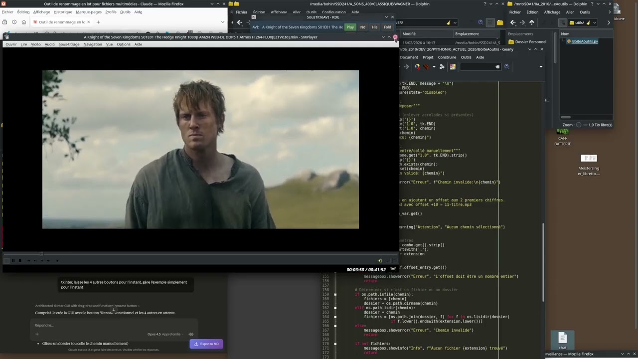Open Geany Document menu

coord(409,57)
